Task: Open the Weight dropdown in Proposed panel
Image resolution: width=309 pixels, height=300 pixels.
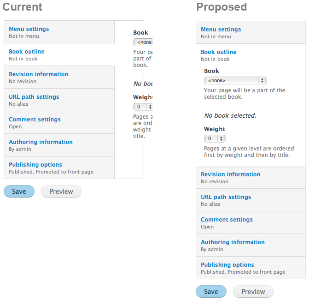Action: 215,138
